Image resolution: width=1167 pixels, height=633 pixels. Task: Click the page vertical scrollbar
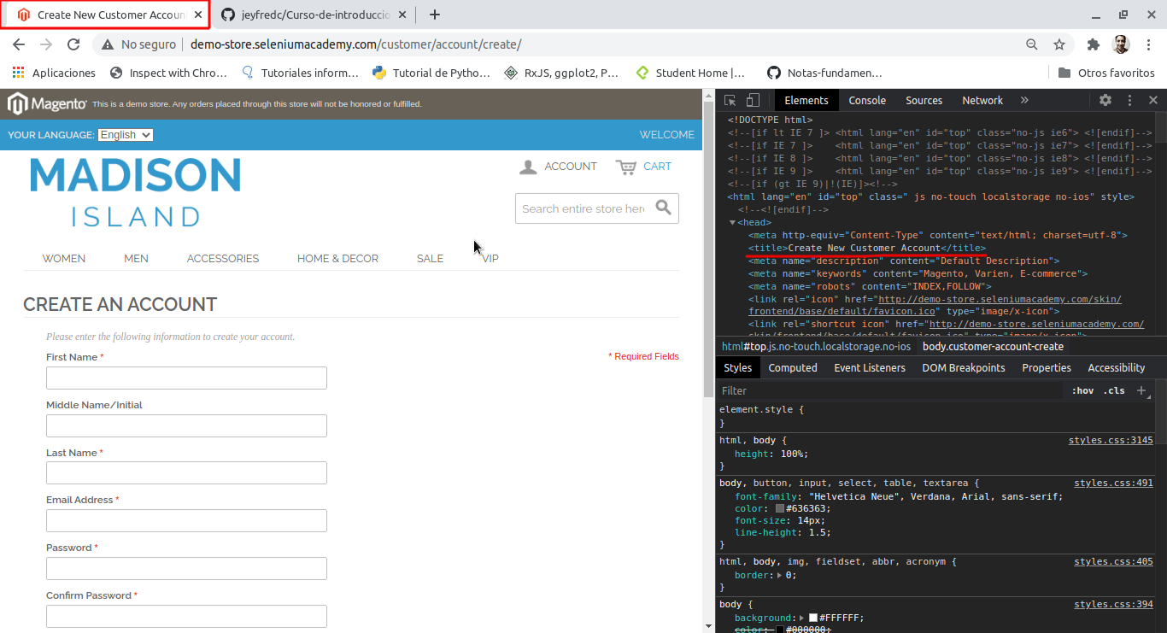708,248
